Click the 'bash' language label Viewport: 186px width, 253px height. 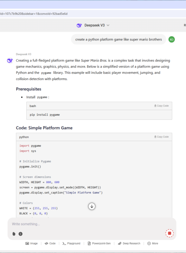tap(33, 106)
